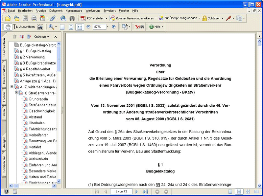Viewport: 263px width, 196px height.
Task: Select the Hand tool
Action: pos(8,27)
